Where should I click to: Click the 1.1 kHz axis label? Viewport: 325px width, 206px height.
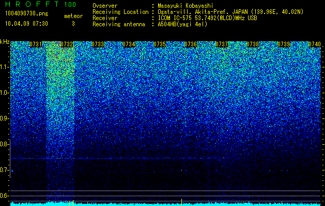click(5, 67)
